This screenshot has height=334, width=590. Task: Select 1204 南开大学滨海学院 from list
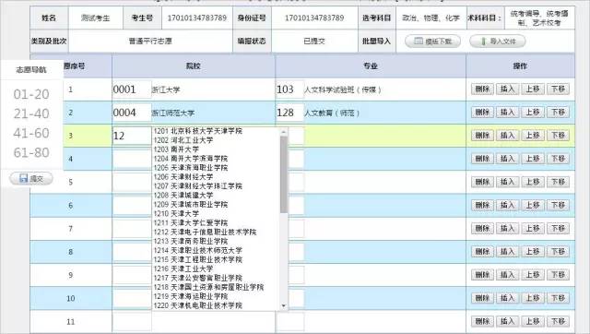(191, 159)
